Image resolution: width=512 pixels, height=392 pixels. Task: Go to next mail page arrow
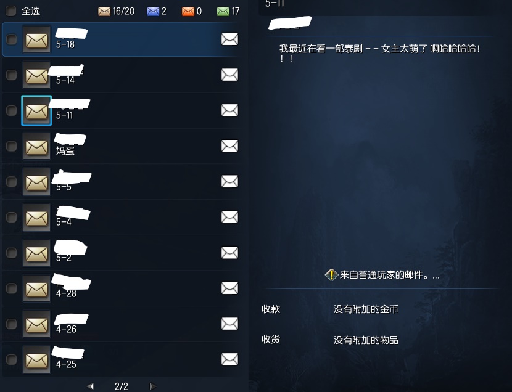pyautogui.click(x=152, y=386)
